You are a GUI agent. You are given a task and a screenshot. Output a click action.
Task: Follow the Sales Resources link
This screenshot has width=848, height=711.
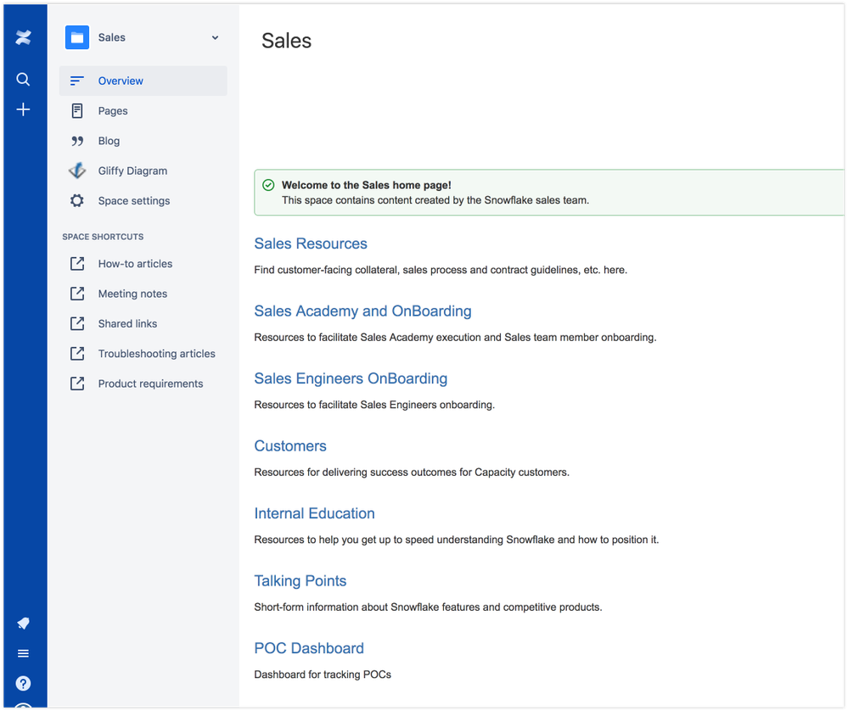(311, 244)
